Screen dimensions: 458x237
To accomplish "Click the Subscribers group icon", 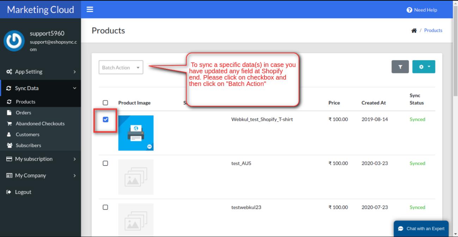I will click(x=10, y=145).
